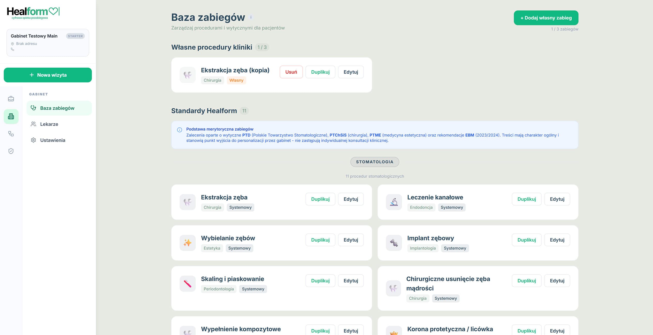Click the Gabinet Testowy Main clinic card
The width and height of the screenshot is (653, 335).
[x=48, y=43]
